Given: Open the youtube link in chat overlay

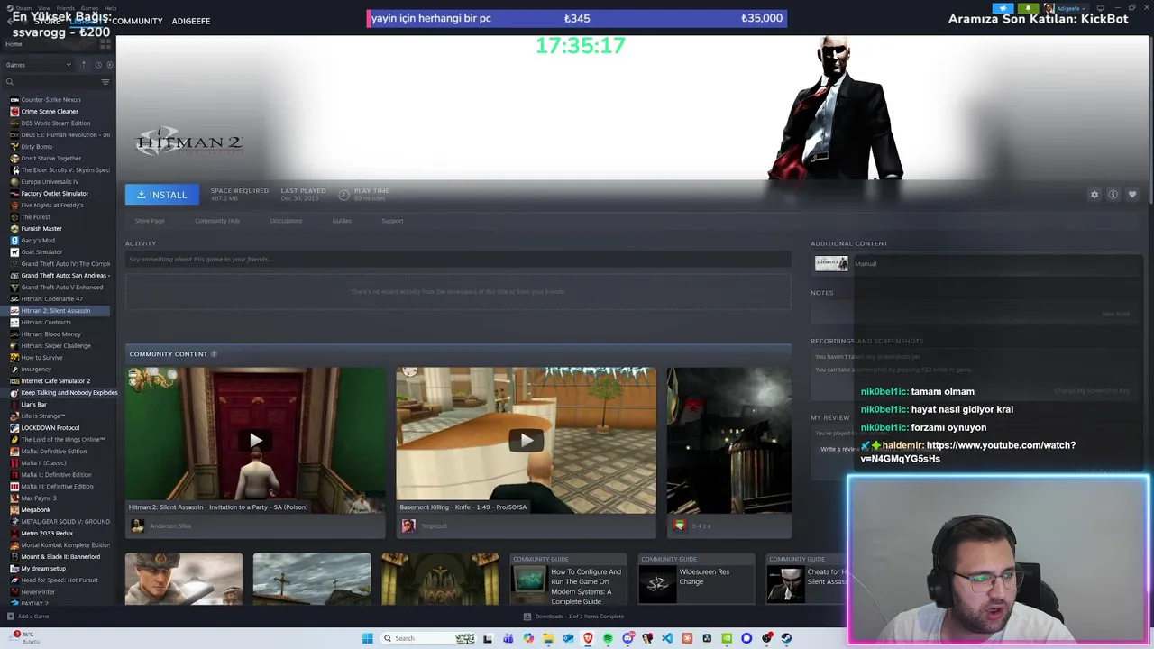Looking at the screenshot, I should click(x=968, y=452).
